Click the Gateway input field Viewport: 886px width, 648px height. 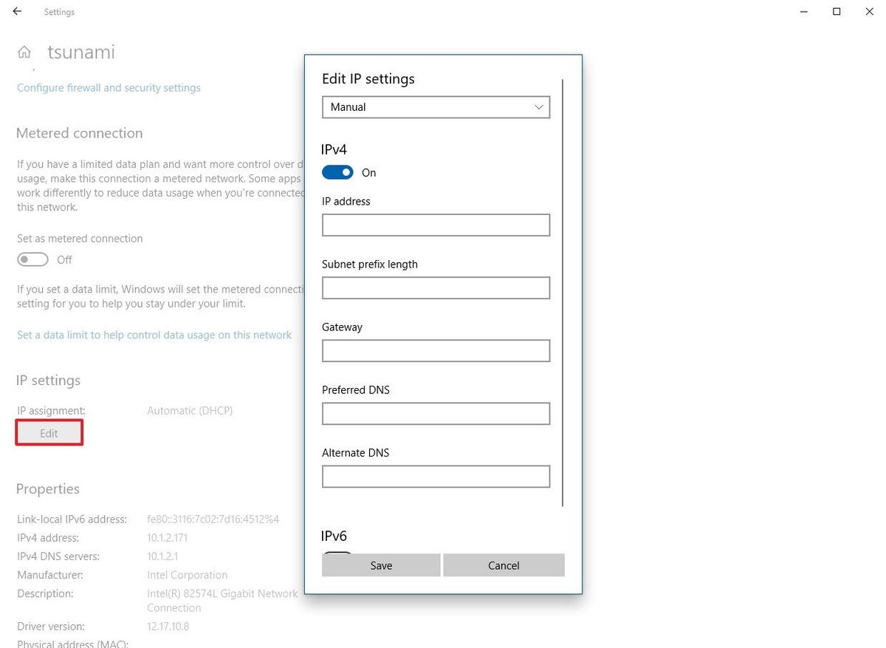pos(436,350)
